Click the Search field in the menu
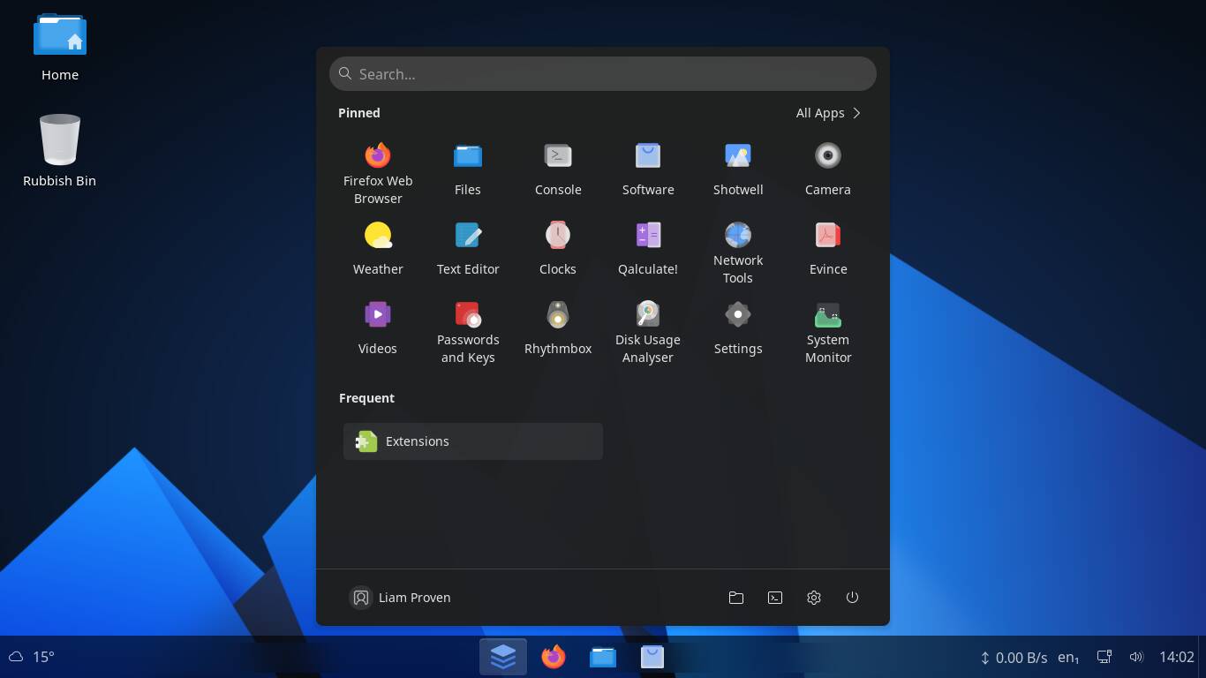 [602, 74]
